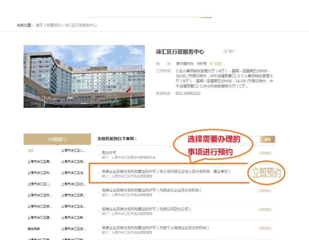Open the 取水许可 item title
This screenshot has height=240, width=309.
point(109,153)
